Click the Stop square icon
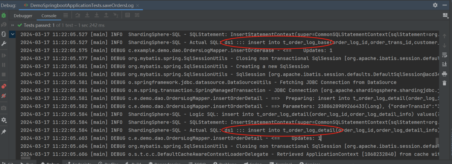The width and height of the screenshot is (452, 164). point(4,74)
